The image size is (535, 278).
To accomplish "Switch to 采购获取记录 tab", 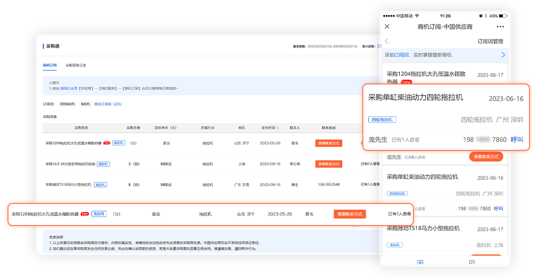I will tap(76, 65).
